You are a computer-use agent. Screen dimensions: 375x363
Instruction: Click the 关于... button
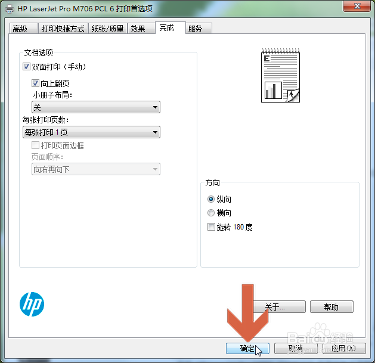(280, 307)
